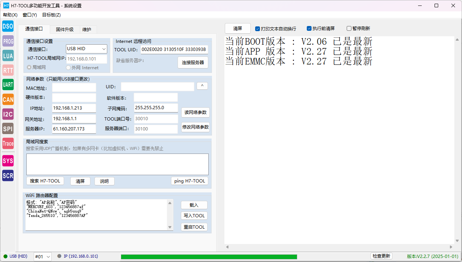Click the 写入TOOL button
Image resolution: width=462 pixels, height=262 pixels.
tap(194, 216)
